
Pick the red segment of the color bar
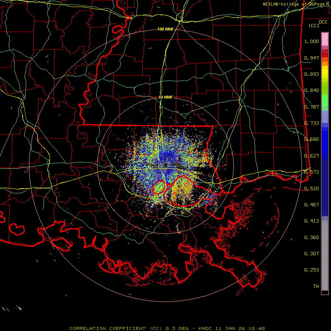click(325, 55)
